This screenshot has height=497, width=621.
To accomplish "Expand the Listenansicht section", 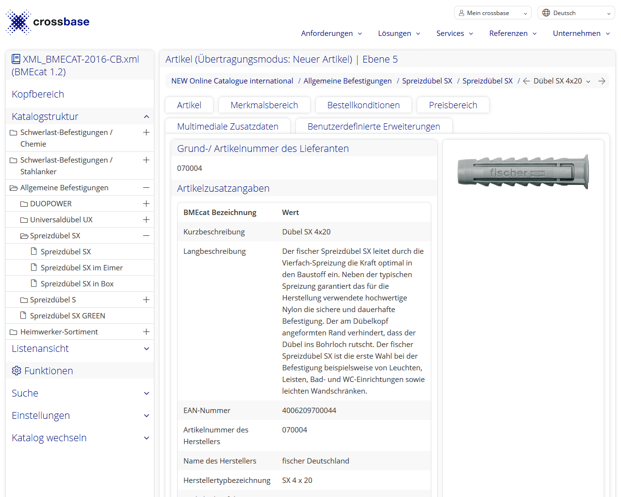I will point(147,348).
